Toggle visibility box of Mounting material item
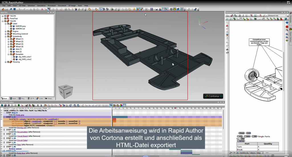Viewport: 292px width, 157px height. coord(8,34)
